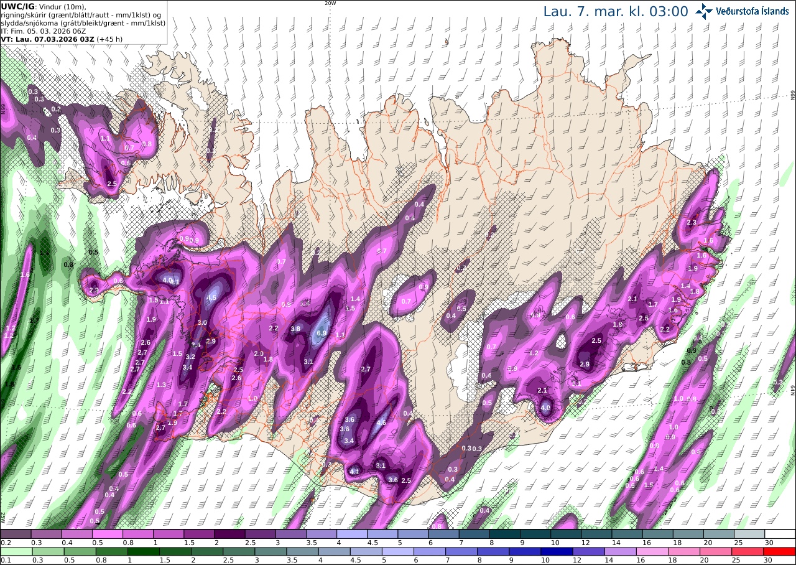Click the 'rigning/skúrir (grænt/blátt/rautt' description line
Screen dimensions: 796x565
pyautogui.click(x=81, y=15)
